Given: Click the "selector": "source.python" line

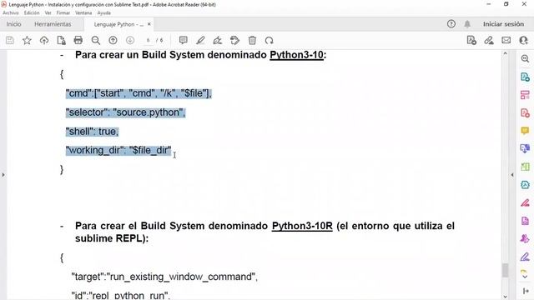Looking at the screenshot, I should [125, 112].
